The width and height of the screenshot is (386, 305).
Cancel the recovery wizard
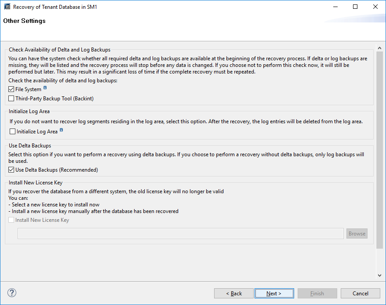(x=361, y=294)
